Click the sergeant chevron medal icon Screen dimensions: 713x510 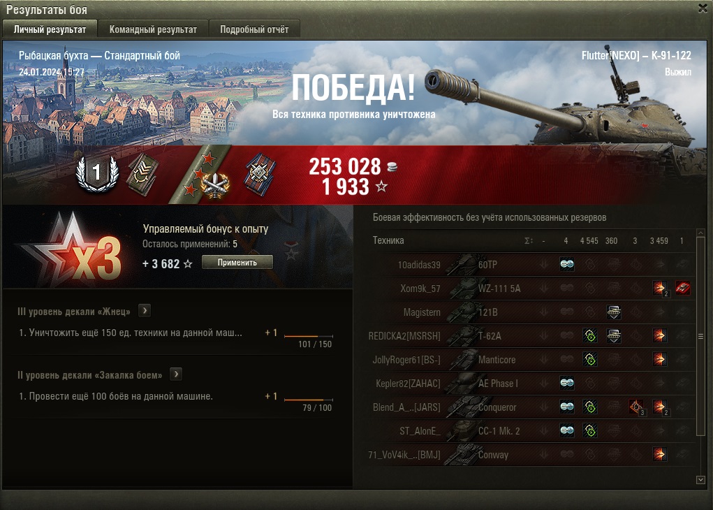[142, 175]
